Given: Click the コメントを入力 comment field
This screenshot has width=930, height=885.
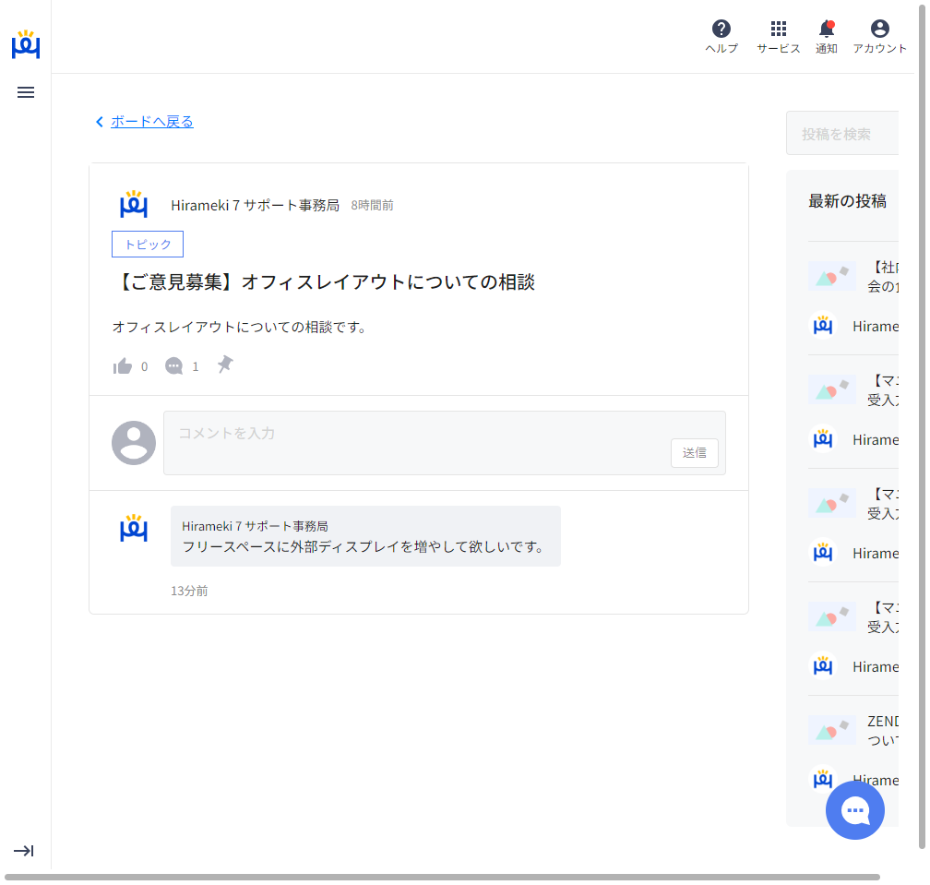Looking at the screenshot, I should coord(415,434).
